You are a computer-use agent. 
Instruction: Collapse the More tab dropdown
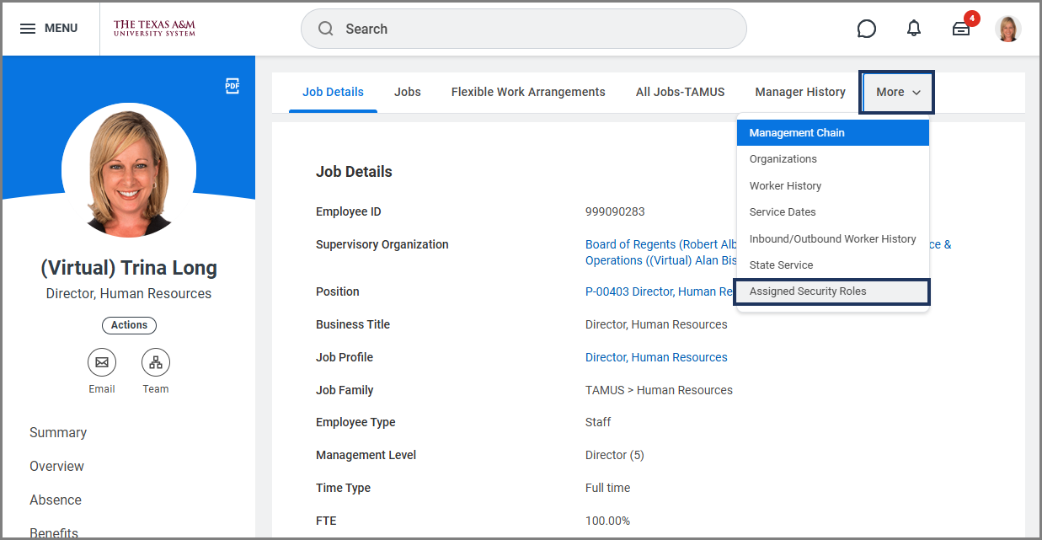click(898, 92)
